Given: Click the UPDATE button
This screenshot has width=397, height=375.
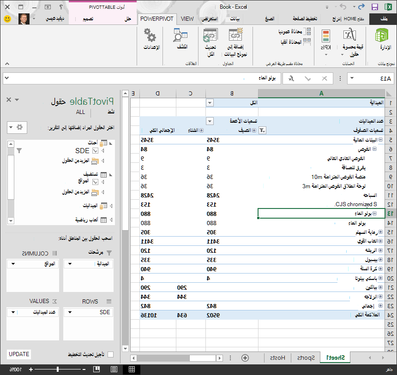Looking at the screenshot, I should (x=19, y=354).
